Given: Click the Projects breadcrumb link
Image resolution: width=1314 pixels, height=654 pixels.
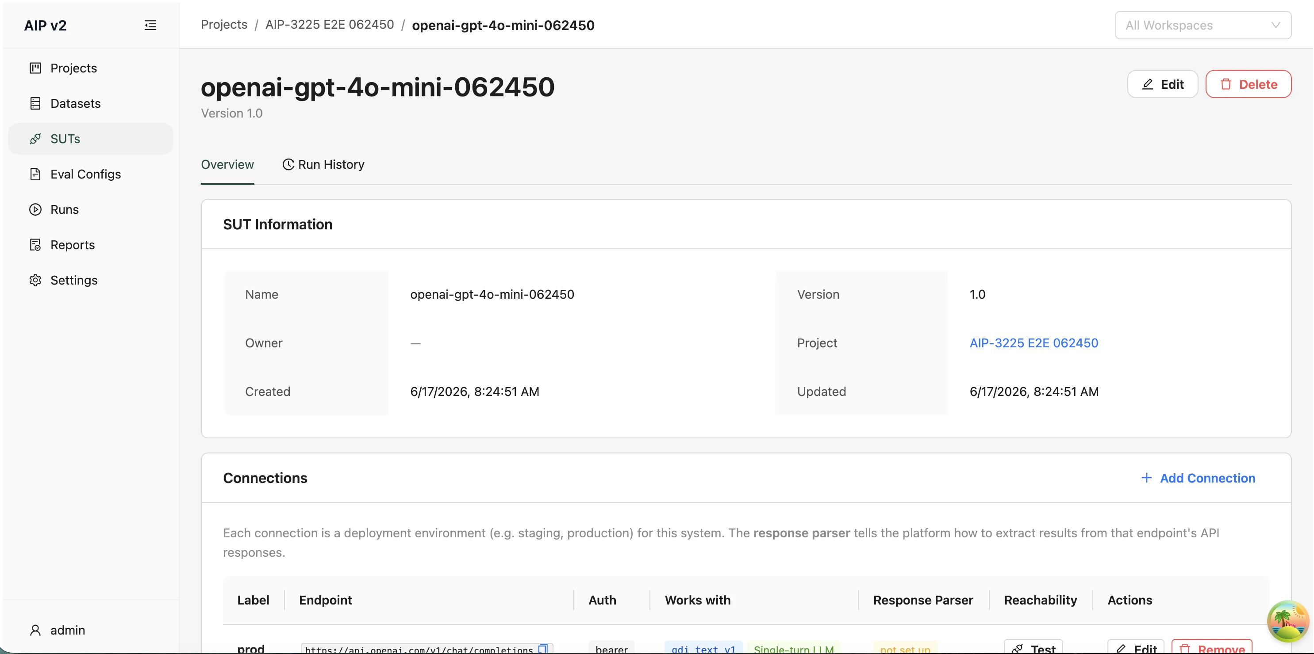Looking at the screenshot, I should [x=224, y=25].
